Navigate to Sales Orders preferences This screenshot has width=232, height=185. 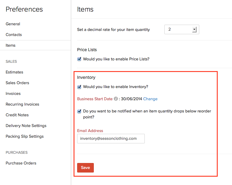tap(17, 83)
